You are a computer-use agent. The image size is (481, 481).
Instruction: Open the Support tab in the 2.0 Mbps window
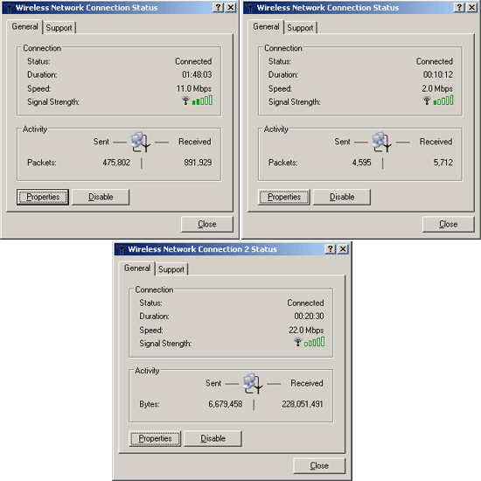[x=300, y=28]
